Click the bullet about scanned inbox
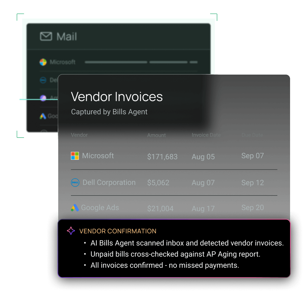Image resolution: width=307 pixels, height=291 pixels. [x=187, y=243]
